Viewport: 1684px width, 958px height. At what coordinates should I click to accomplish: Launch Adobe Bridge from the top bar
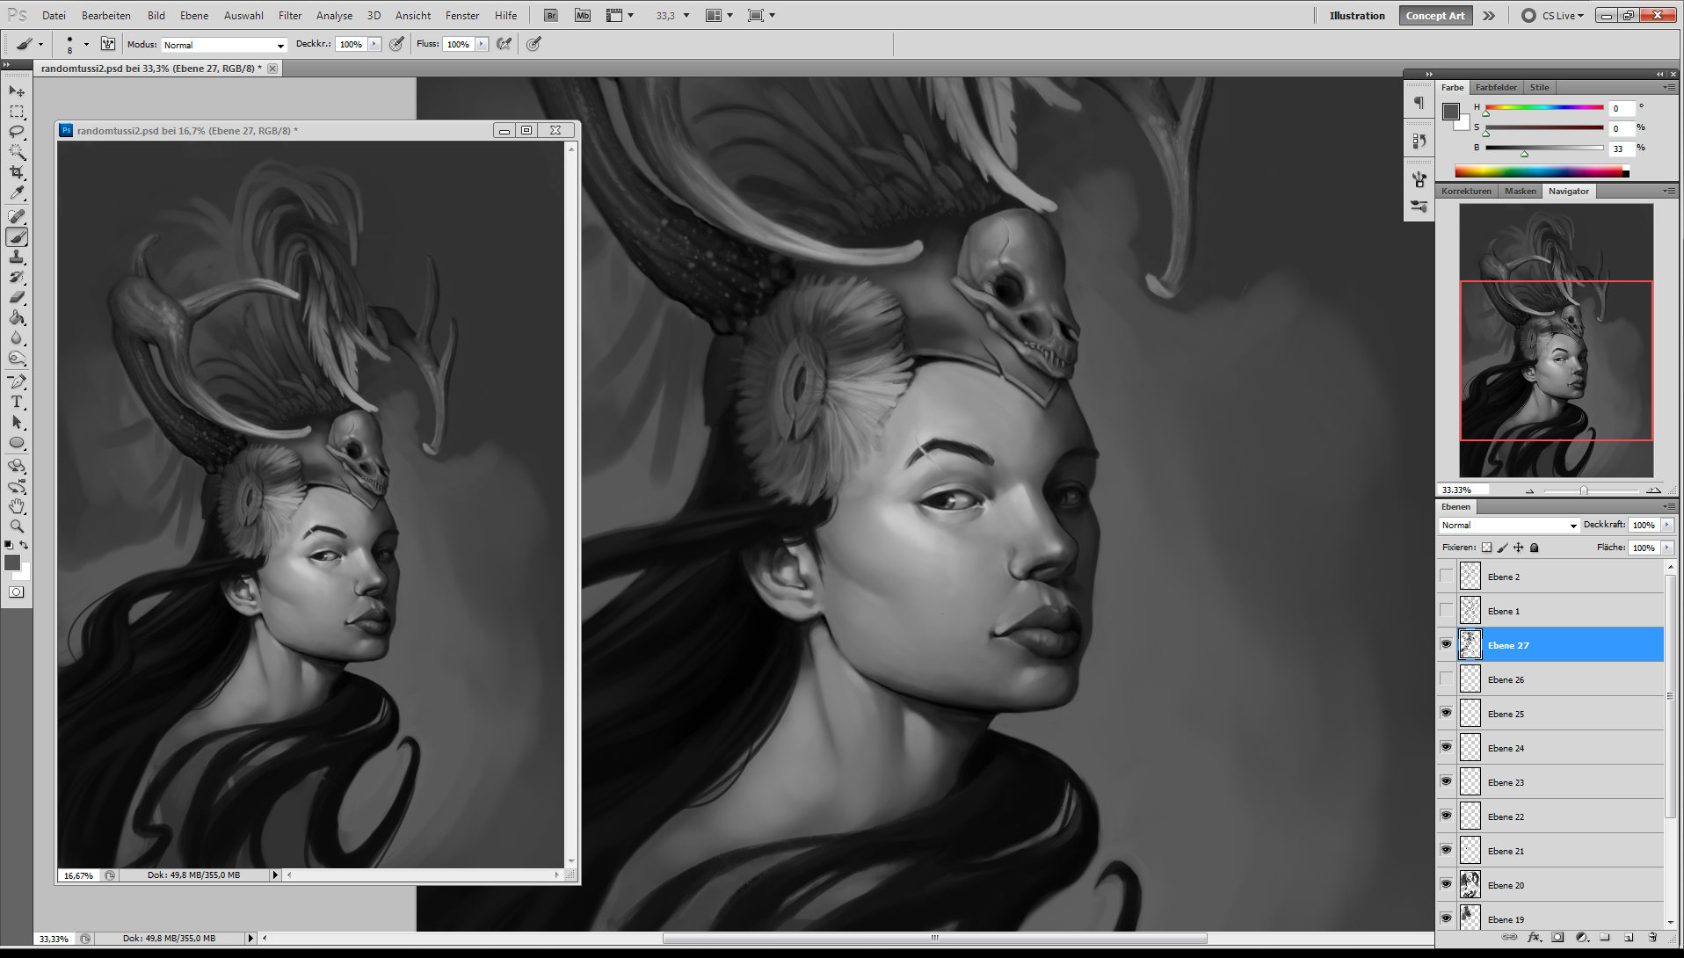[551, 15]
